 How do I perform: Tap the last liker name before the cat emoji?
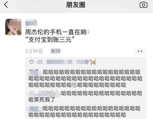(82, 62)
